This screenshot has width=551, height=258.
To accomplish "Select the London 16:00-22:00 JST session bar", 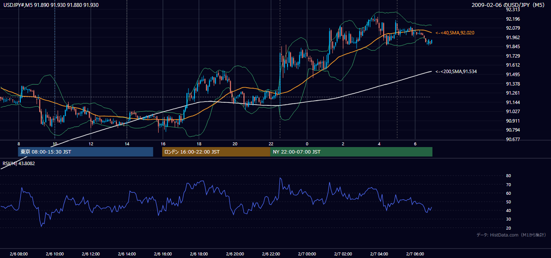I will coord(216,152).
